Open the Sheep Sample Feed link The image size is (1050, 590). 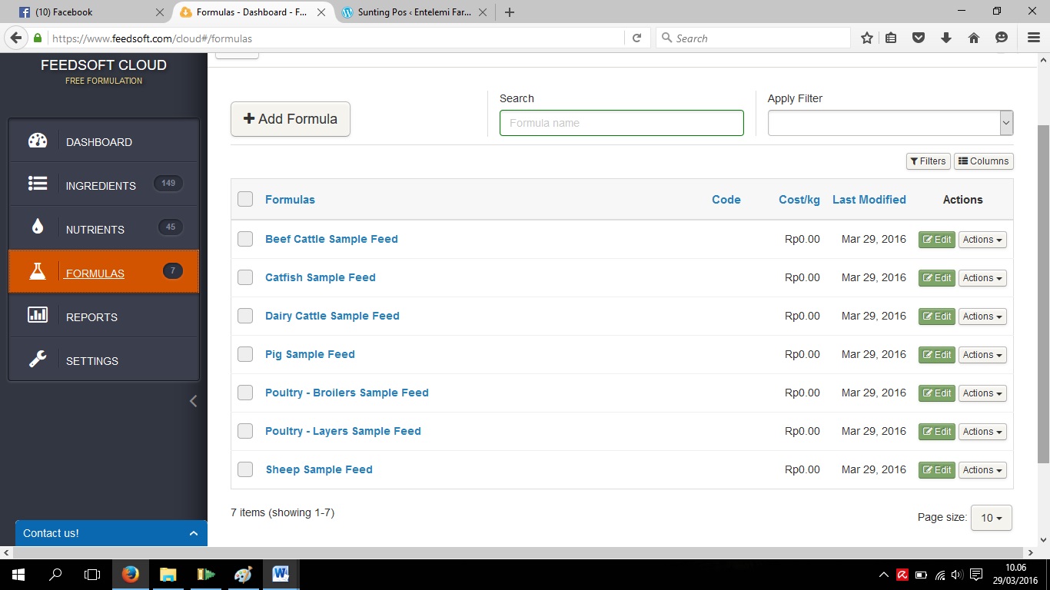tap(319, 469)
